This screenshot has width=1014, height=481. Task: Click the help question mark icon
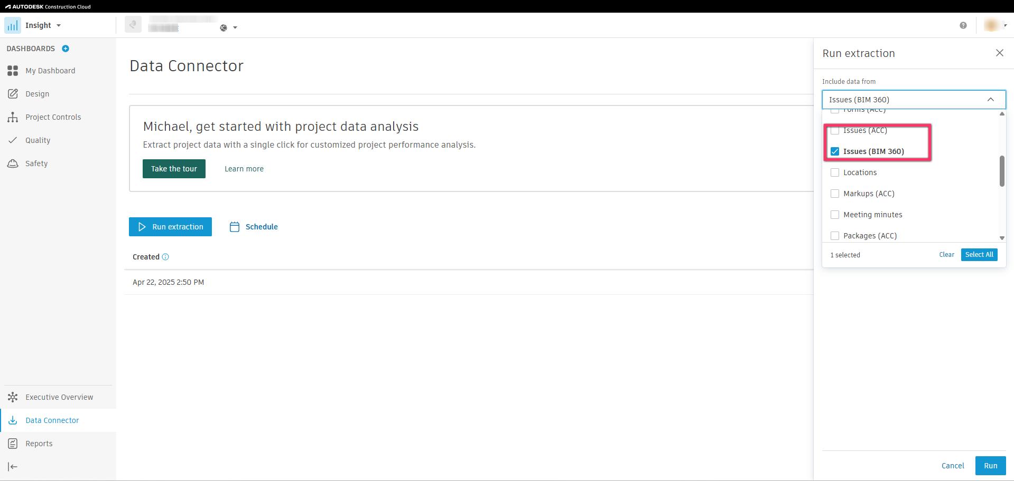963,25
